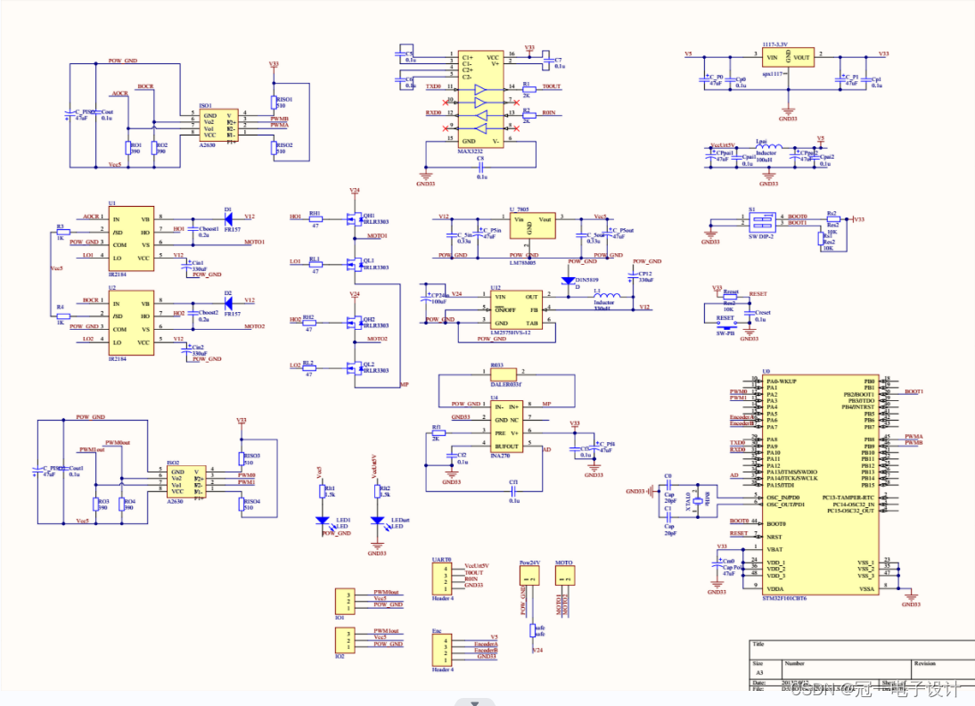Select the safe fuse symbol above V24
The height and width of the screenshot is (706, 975).
(532, 630)
